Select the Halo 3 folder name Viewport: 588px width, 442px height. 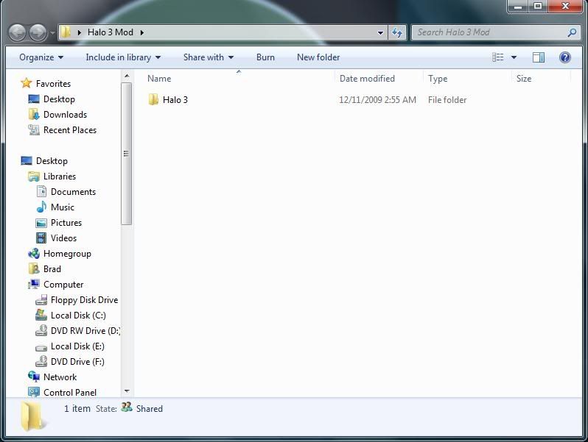tap(175, 100)
